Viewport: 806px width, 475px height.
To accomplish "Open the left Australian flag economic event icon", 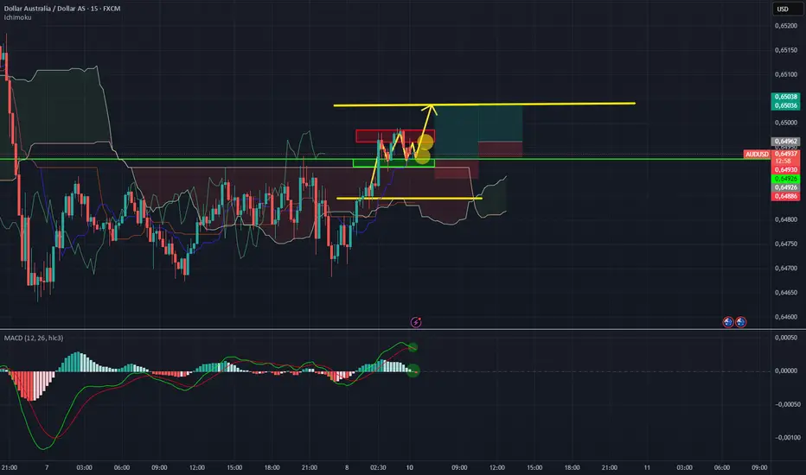I will tap(728, 322).
